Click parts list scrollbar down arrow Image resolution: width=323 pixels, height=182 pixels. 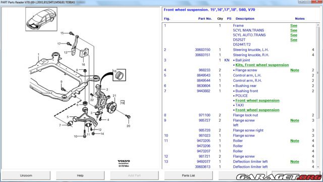318,167
